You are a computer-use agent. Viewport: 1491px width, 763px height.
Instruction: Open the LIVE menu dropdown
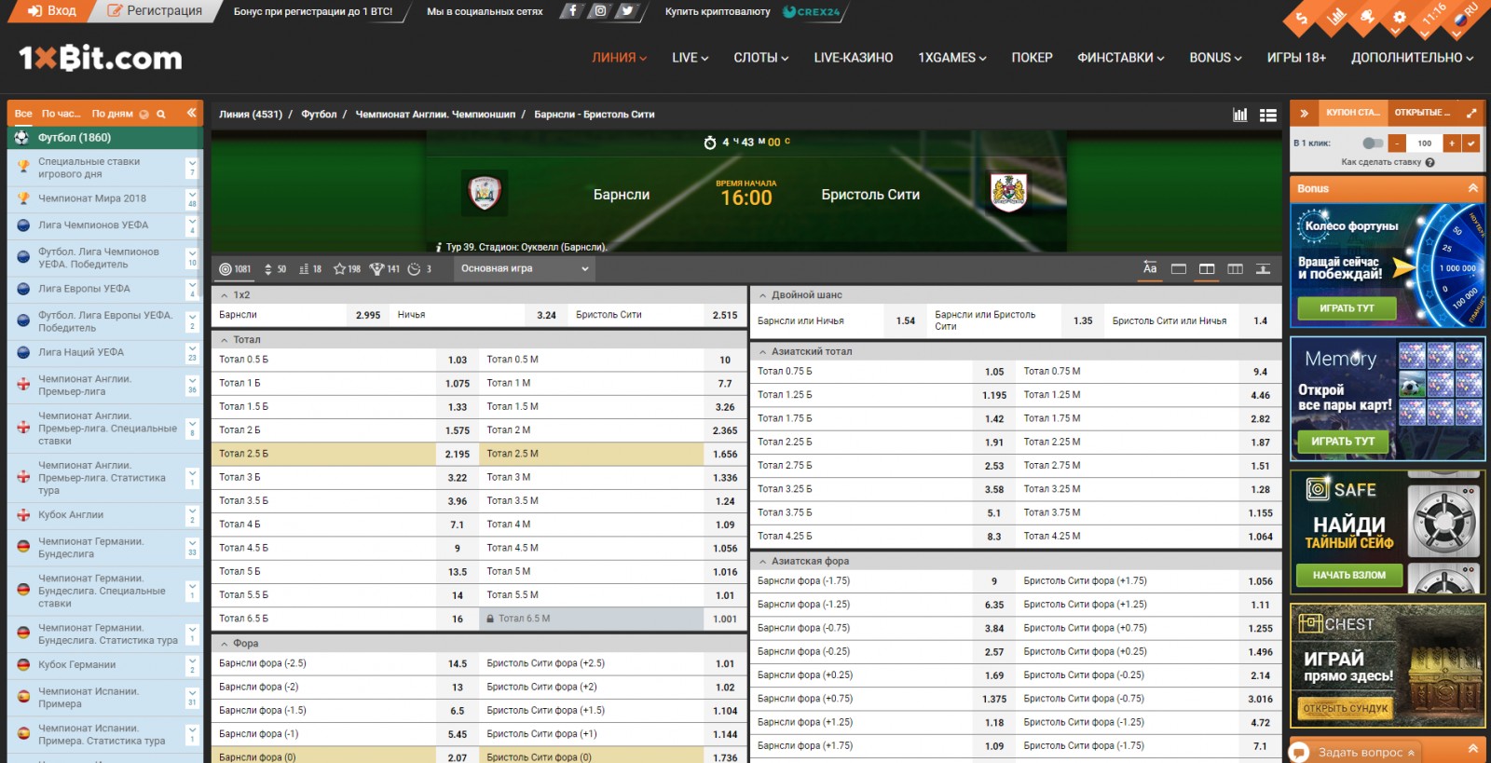point(691,58)
